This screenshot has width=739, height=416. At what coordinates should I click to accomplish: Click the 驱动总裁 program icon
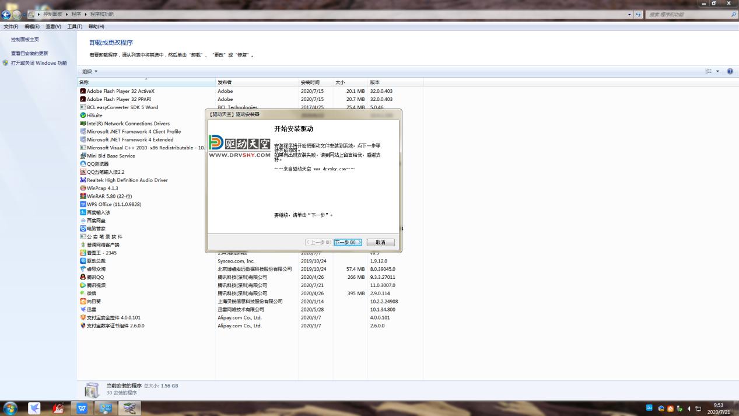(x=83, y=261)
